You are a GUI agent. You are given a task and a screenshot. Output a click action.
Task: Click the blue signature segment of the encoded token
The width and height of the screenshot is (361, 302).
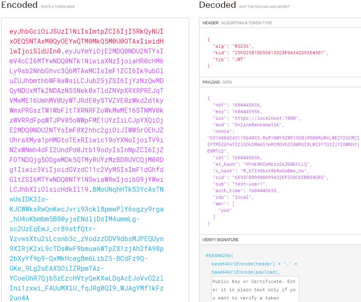pos(87,239)
